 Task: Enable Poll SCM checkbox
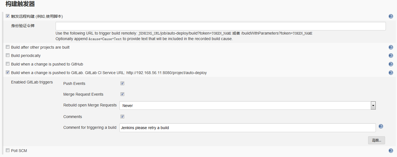pos(8,150)
